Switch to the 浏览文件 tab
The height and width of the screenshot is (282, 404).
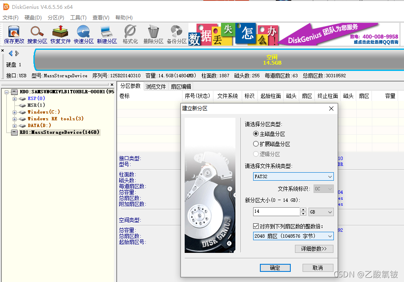pos(156,87)
